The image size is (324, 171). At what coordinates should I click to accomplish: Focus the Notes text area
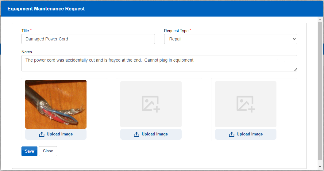pyautogui.click(x=159, y=63)
